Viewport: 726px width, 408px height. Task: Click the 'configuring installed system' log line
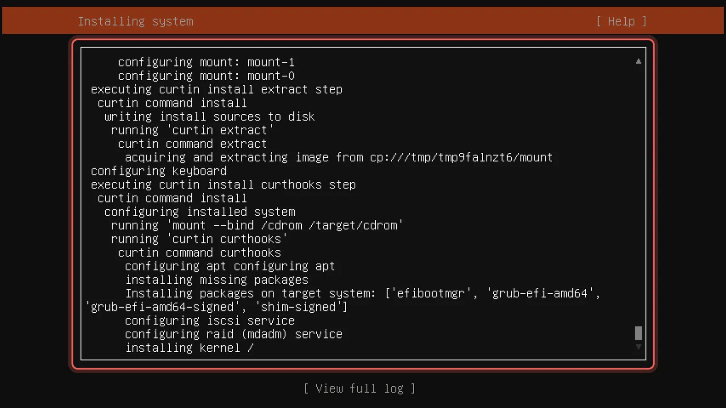(200, 212)
